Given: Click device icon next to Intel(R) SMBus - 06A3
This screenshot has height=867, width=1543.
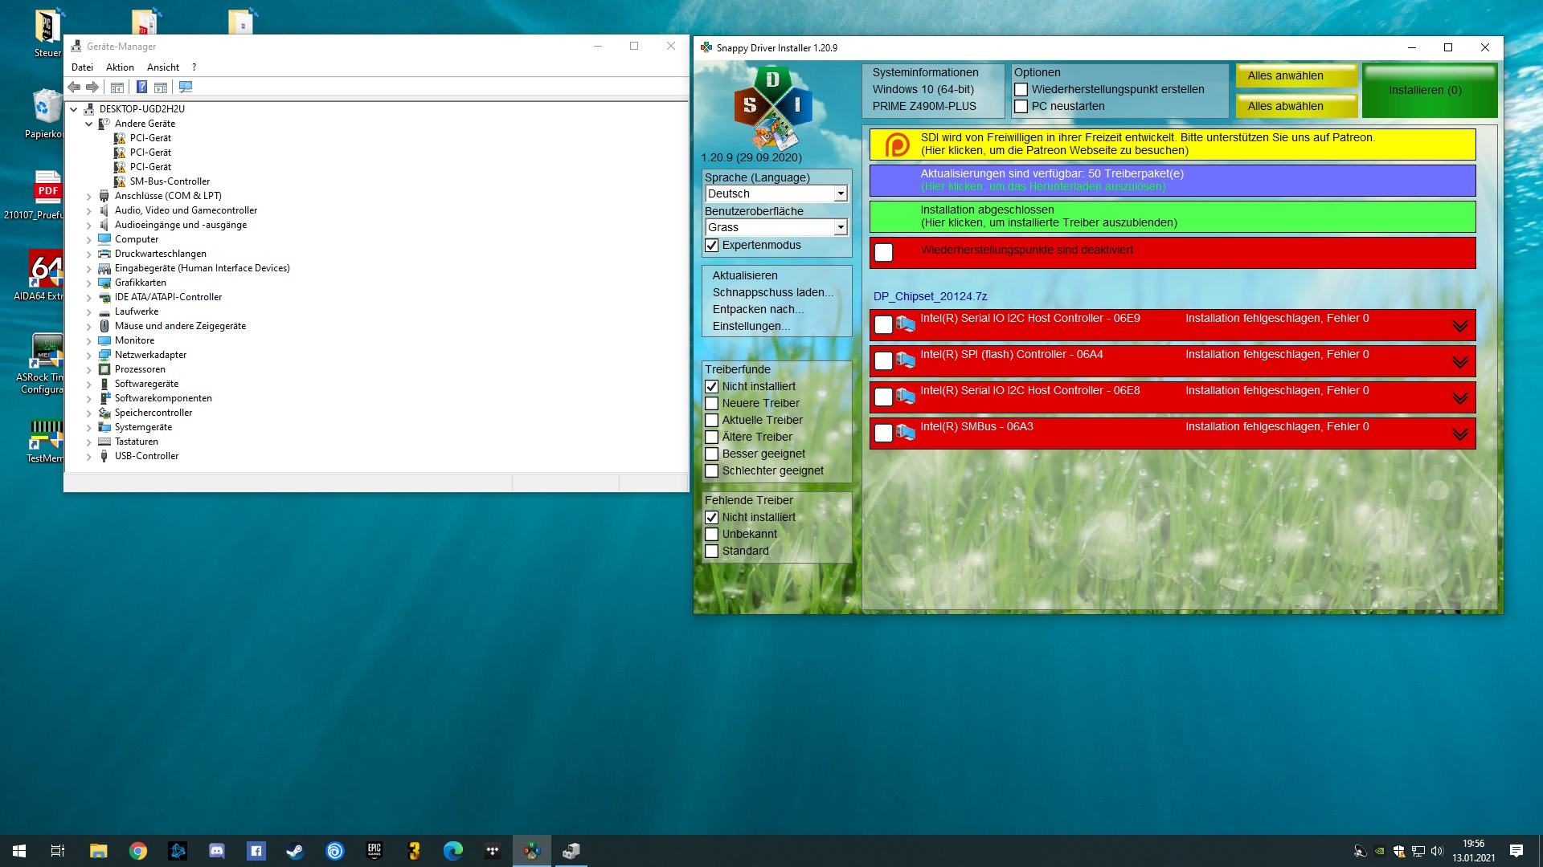Looking at the screenshot, I should point(906,433).
